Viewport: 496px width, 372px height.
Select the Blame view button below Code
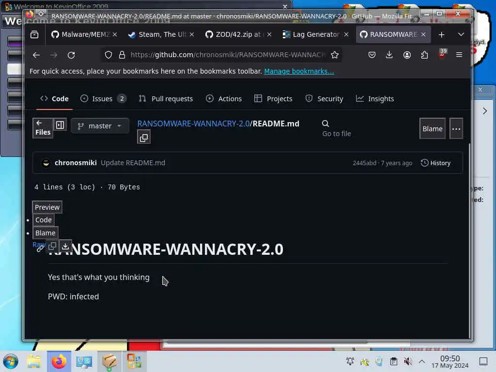pyautogui.click(x=45, y=233)
